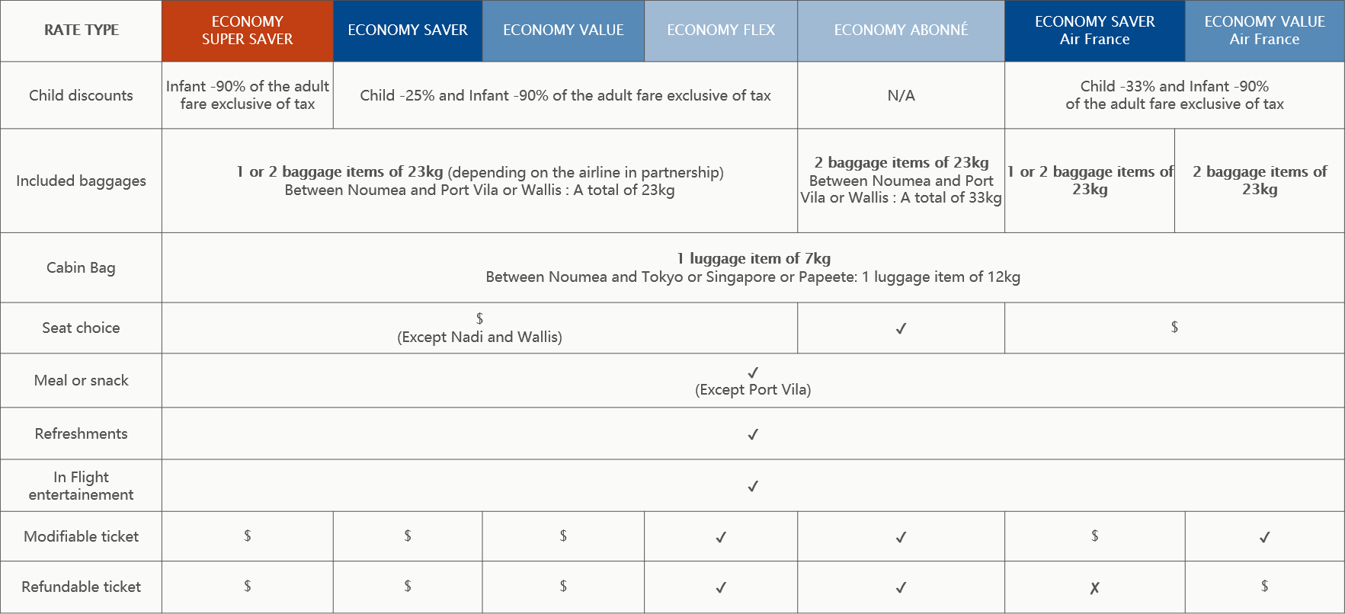Click the N/A child discount cell

[901, 95]
